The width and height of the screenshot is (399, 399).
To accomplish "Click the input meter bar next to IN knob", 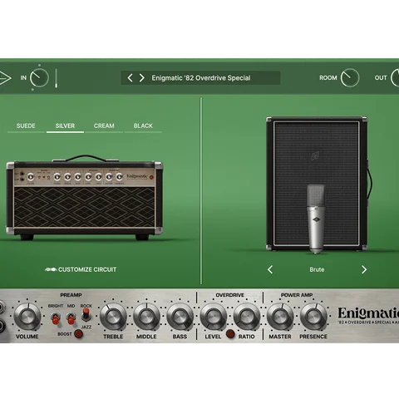I will (57, 78).
